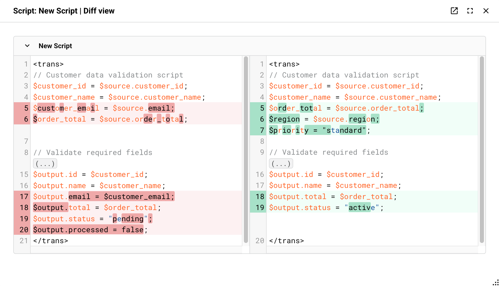Click the Script: New Script | Diff view title

pyautogui.click(x=64, y=11)
